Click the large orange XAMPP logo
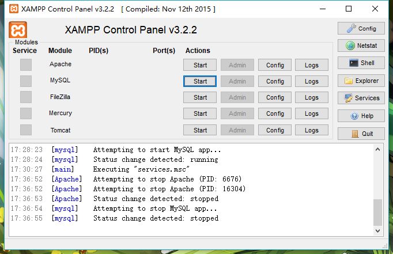This screenshot has width=393, height=254. [x=18, y=30]
